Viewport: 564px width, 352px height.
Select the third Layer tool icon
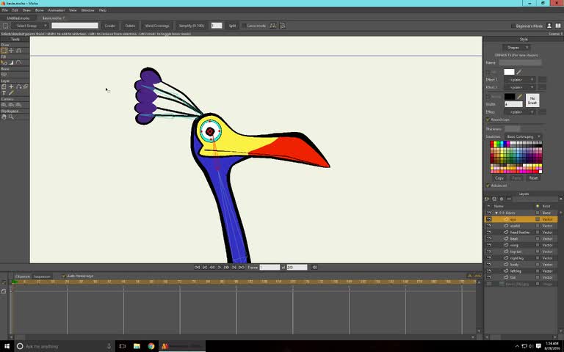coord(18,87)
